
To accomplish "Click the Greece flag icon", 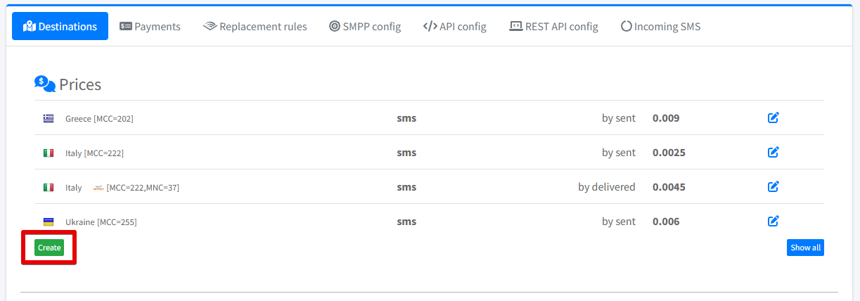I will coord(49,119).
